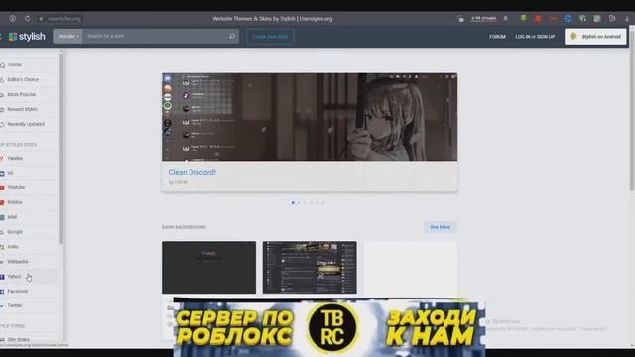Select Google in the sidebar list

[15, 232]
